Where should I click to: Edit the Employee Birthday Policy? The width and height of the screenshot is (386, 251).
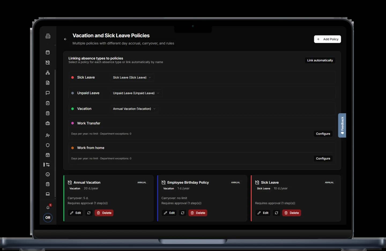[169, 213]
